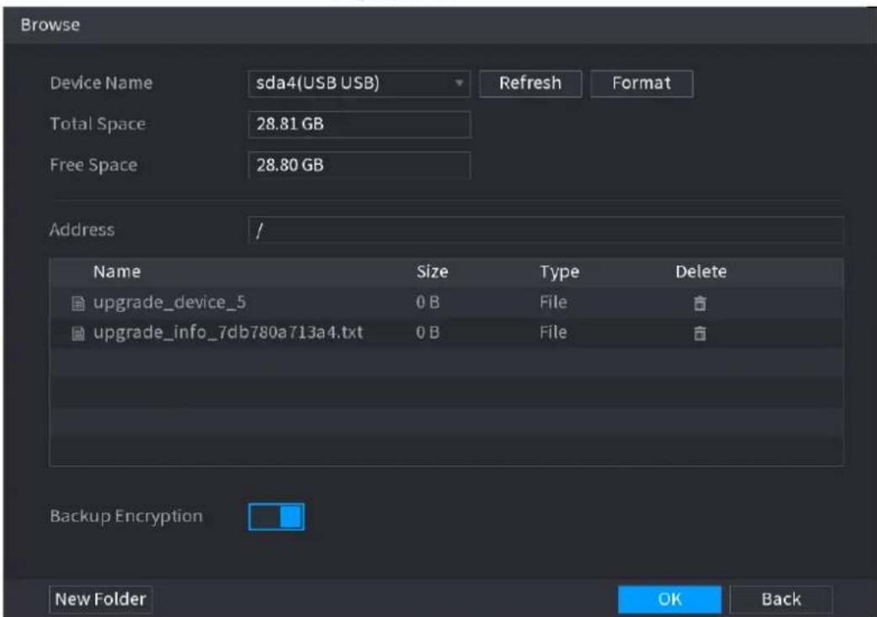Confirm with the OK button
This screenshot has width=877, height=617.
669,599
